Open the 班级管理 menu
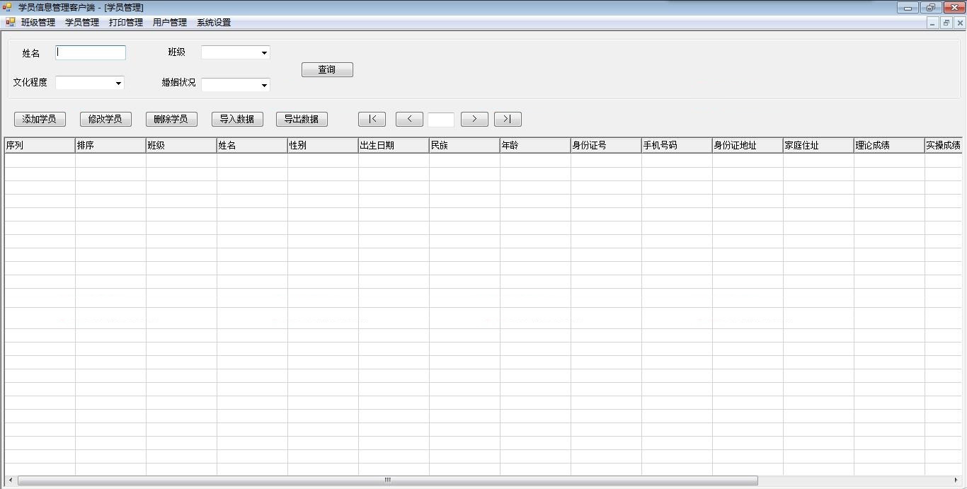 [x=38, y=23]
